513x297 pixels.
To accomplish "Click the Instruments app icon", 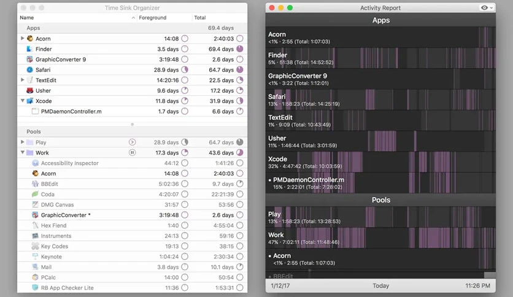I will (x=36, y=236).
